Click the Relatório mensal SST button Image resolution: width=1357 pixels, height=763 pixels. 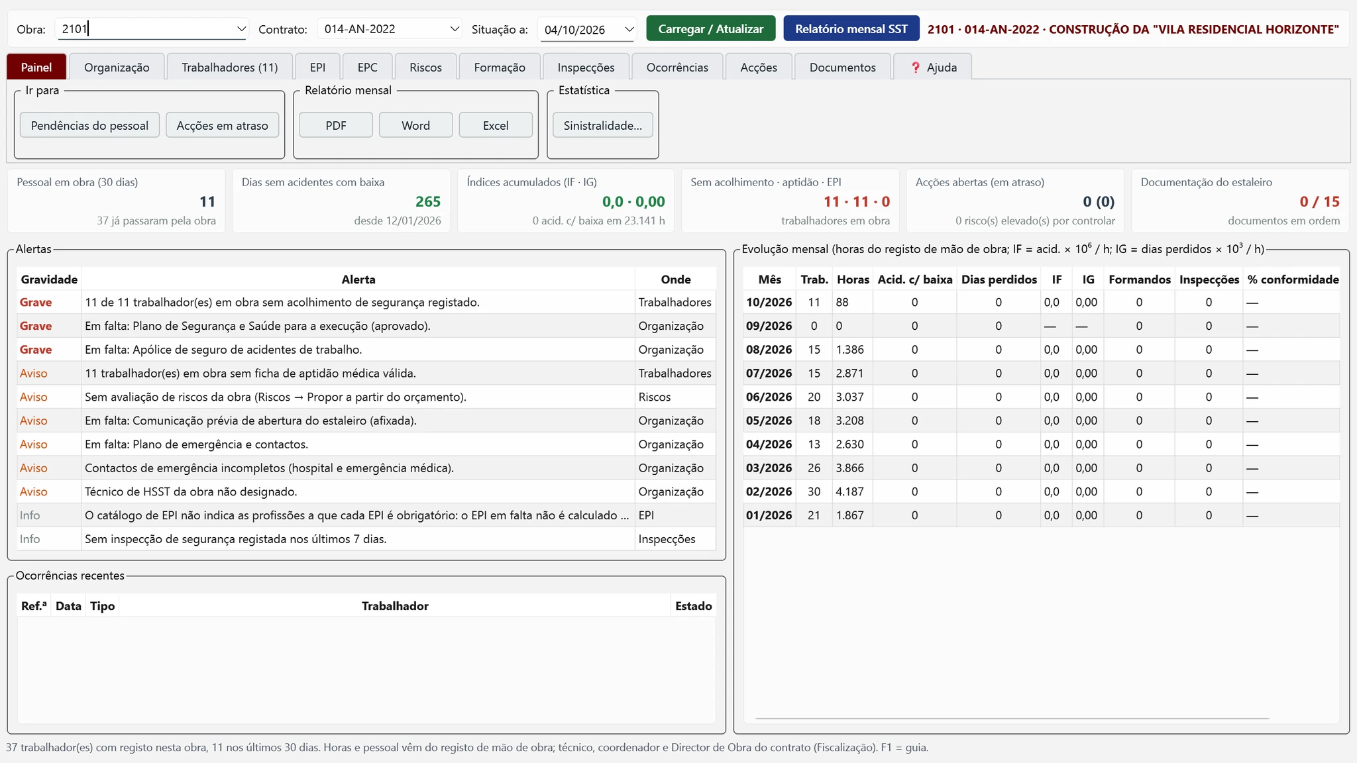click(x=851, y=29)
